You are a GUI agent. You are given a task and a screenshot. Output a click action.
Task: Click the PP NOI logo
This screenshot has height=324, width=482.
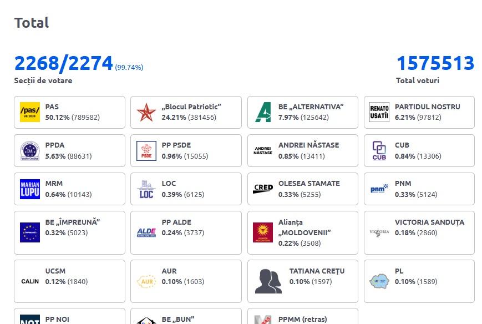30,320
